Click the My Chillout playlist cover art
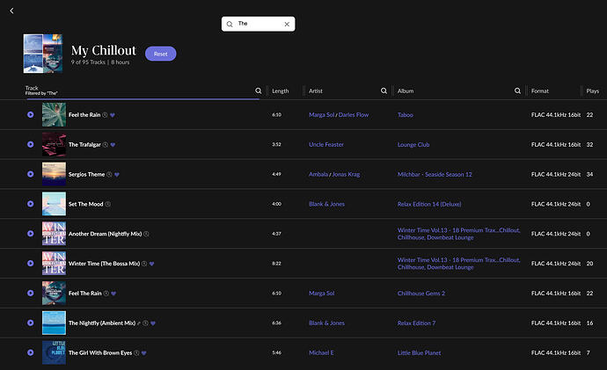 (44, 54)
